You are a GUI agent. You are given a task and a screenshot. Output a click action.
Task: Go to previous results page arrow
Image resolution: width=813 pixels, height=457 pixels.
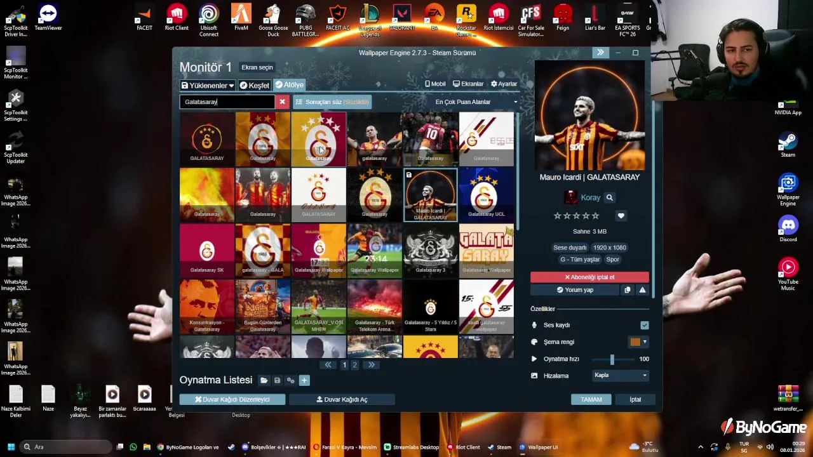pyautogui.click(x=328, y=365)
